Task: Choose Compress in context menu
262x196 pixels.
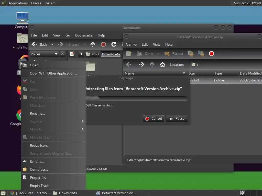Action: coord(53,169)
